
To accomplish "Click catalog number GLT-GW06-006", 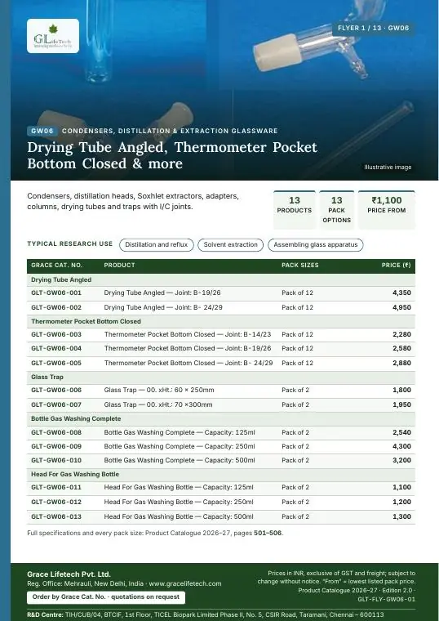I will 56,390.
